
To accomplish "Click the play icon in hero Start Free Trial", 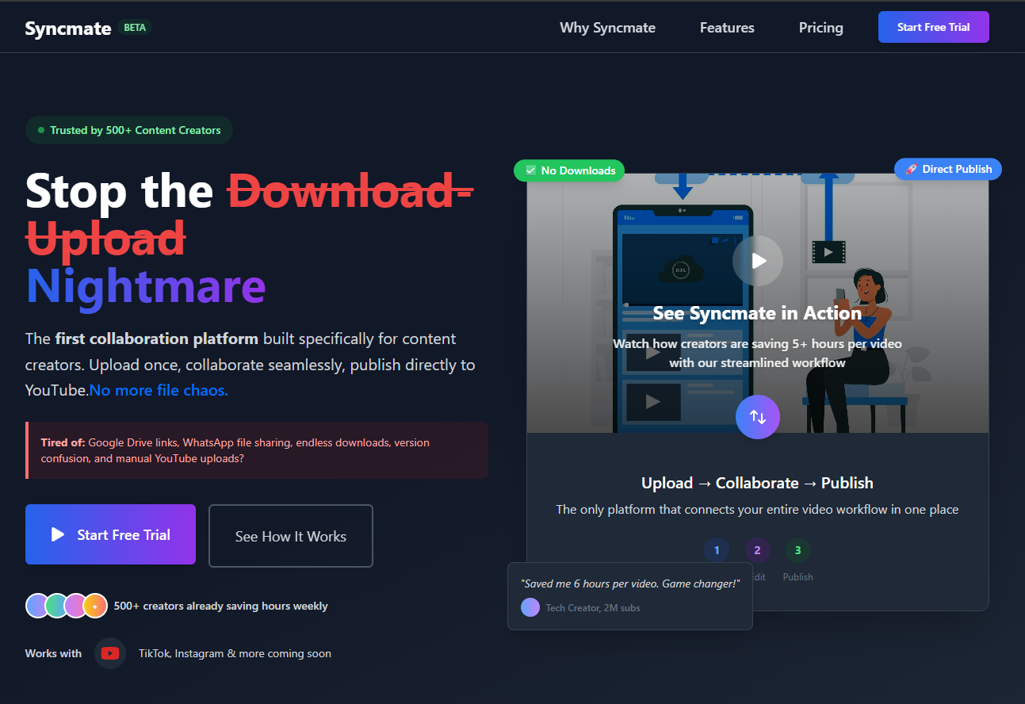I will pyautogui.click(x=58, y=534).
